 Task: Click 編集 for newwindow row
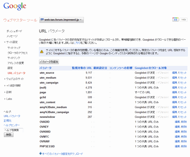coord(175,117)
